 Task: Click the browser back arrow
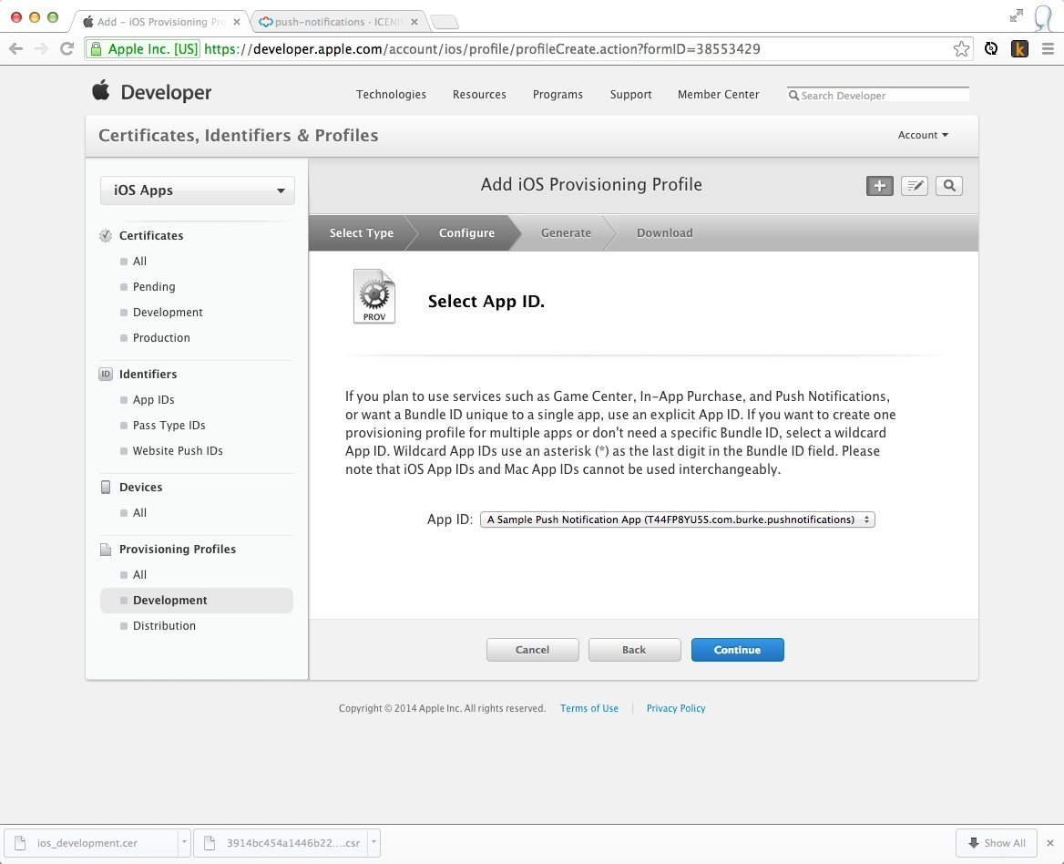tap(15, 49)
